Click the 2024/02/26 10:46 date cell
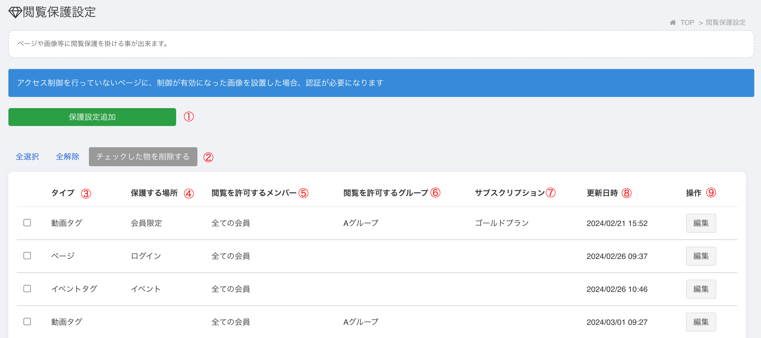This screenshot has height=338, width=761. click(617, 289)
